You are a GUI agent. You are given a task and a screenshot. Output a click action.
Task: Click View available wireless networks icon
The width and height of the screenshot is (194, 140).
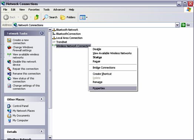pos(9,55)
